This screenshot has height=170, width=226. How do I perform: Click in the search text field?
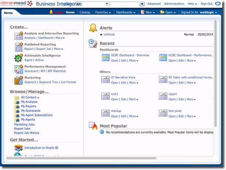124,4
